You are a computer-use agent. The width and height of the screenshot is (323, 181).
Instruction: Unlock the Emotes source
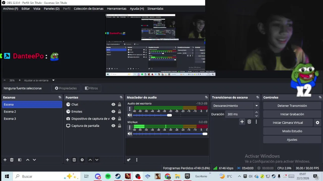click(119, 112)
